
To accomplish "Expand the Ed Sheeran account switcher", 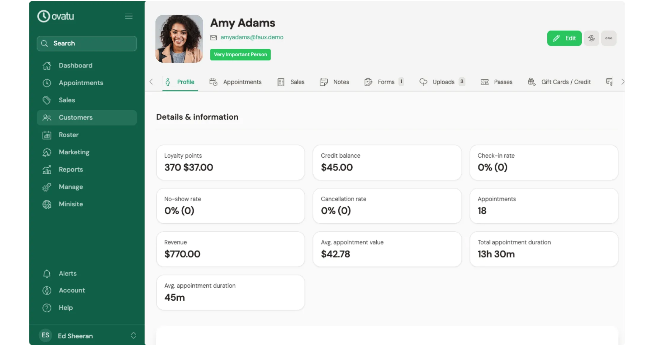I will (x=133, y=335).
